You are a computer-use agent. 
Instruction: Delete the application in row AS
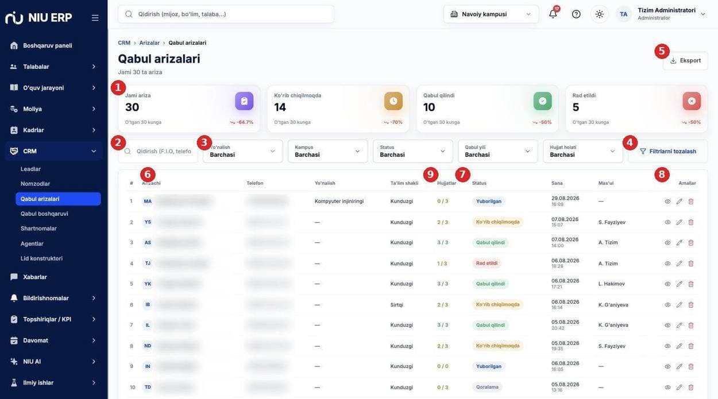(691, 243)
